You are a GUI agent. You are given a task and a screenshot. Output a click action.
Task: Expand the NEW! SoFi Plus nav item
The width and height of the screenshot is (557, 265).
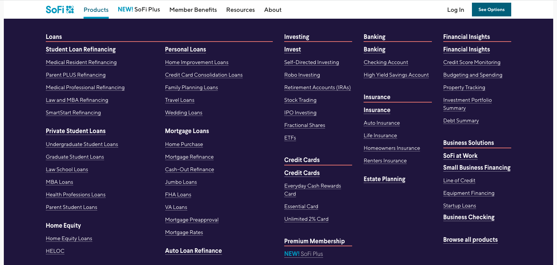tap(139, 9)
